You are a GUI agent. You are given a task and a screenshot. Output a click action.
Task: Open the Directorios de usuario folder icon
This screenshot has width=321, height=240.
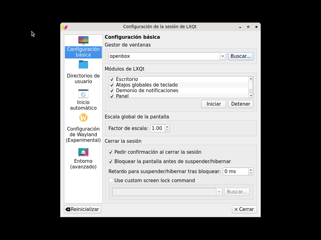83,64
